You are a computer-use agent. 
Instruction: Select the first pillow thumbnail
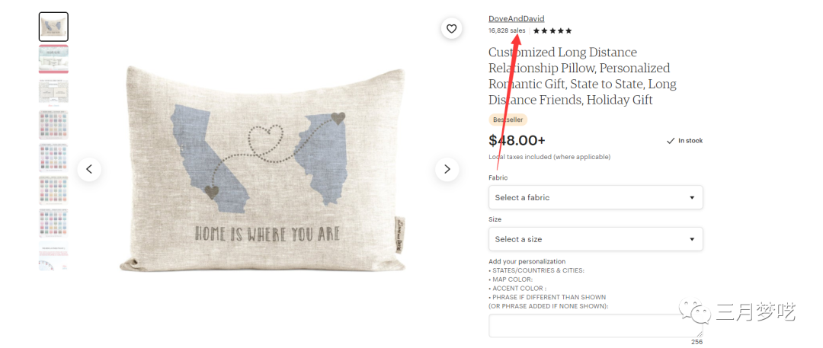[53, 27]
